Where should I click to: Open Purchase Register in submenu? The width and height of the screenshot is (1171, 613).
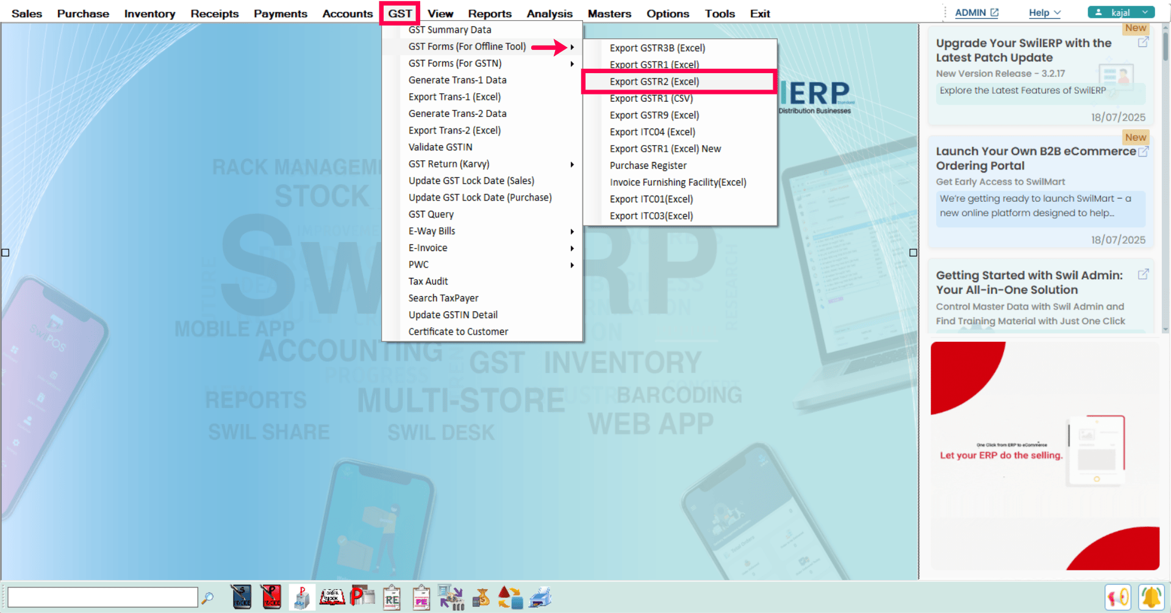680,166
